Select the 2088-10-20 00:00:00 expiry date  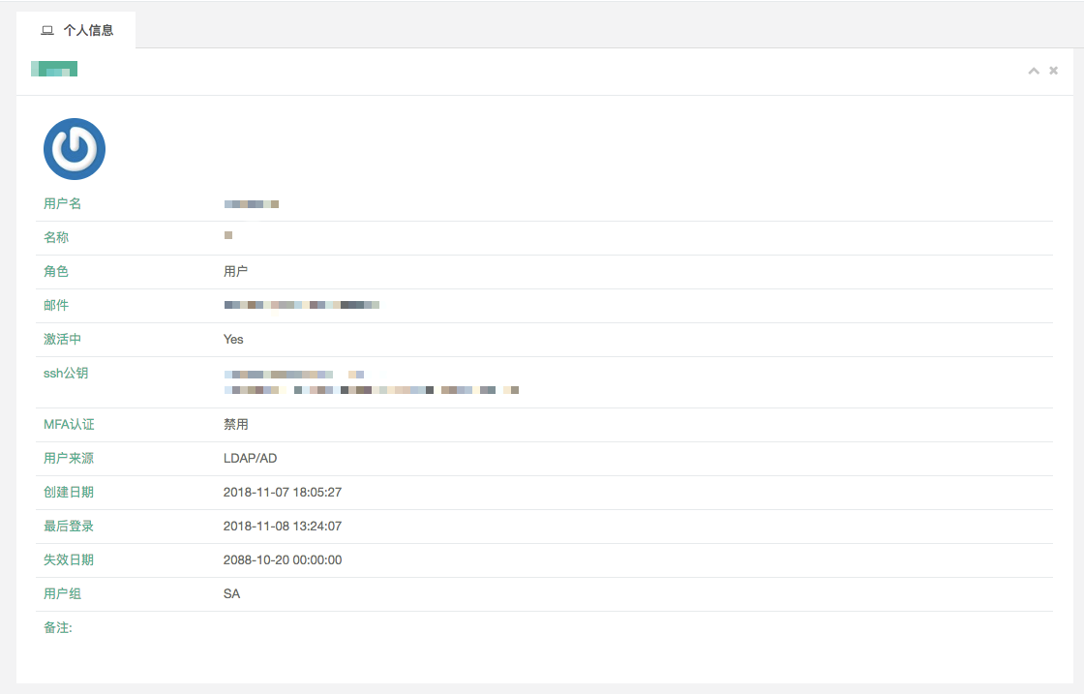point(283,559)
